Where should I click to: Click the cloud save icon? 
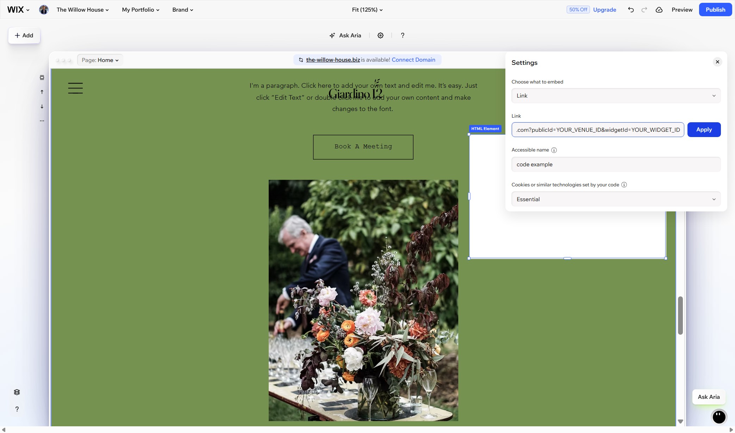[x=659, y=10]
